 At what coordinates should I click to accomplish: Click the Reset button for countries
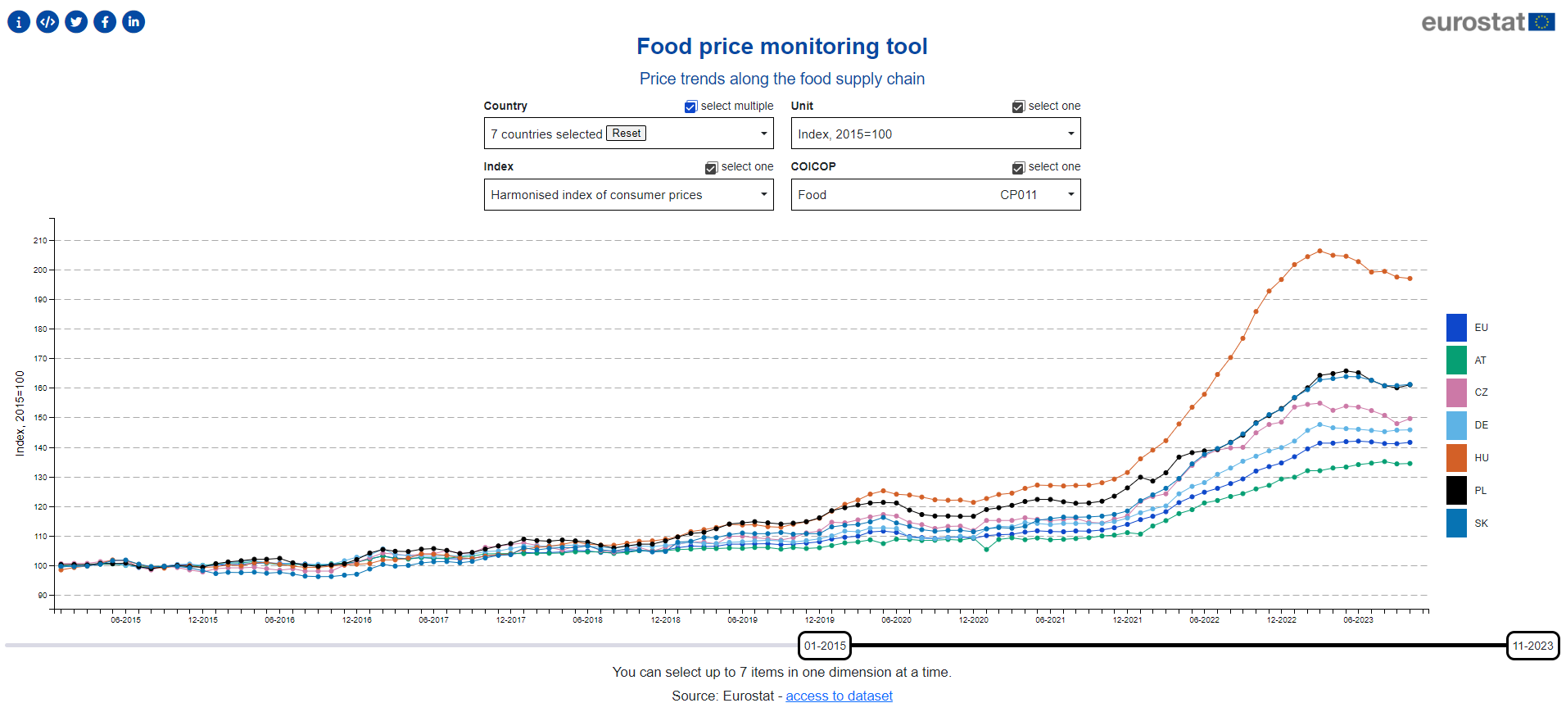[x=627, y=134]
